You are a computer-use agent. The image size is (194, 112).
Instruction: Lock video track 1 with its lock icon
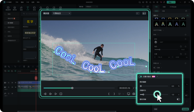click(x=9, y=87)
